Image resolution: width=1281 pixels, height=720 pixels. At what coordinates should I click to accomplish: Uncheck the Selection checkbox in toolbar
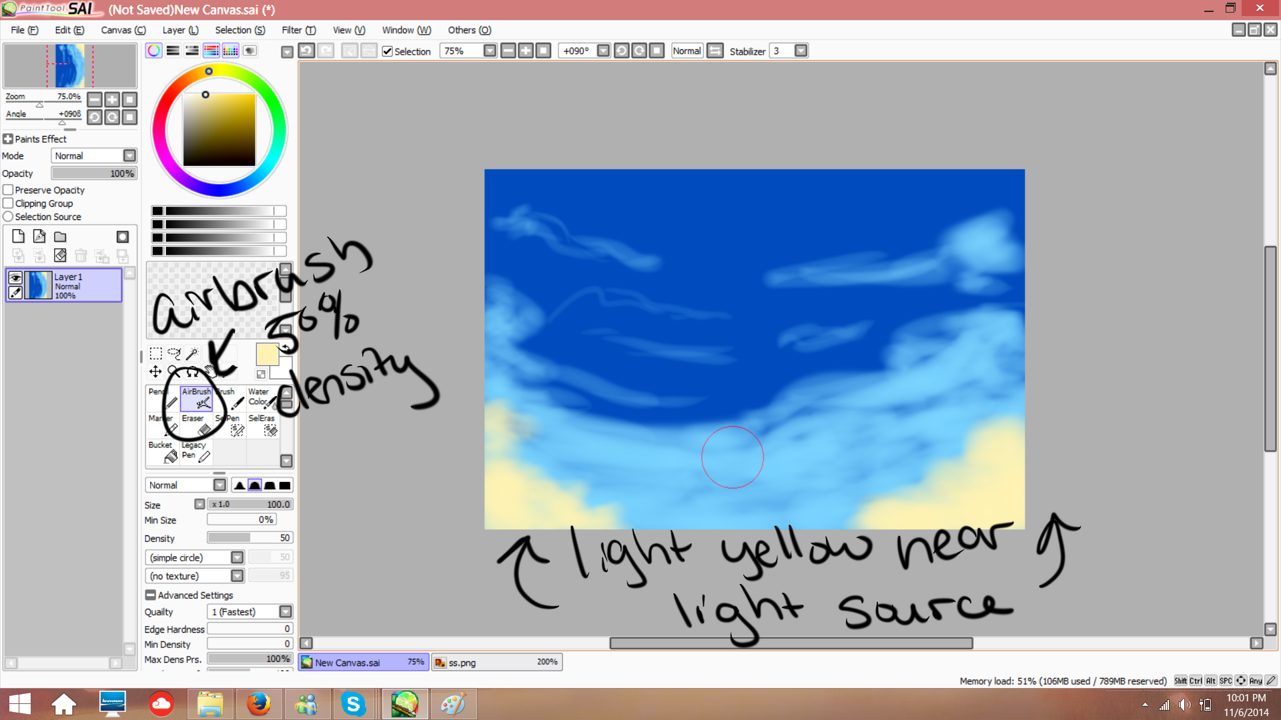coord(387,51)
